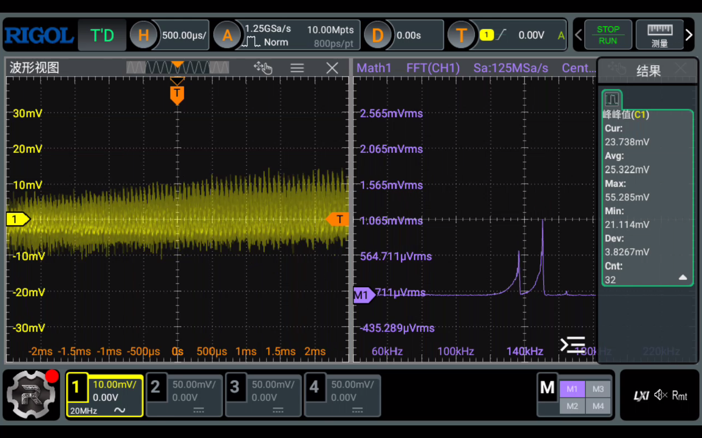Enable channel 3

264,396
